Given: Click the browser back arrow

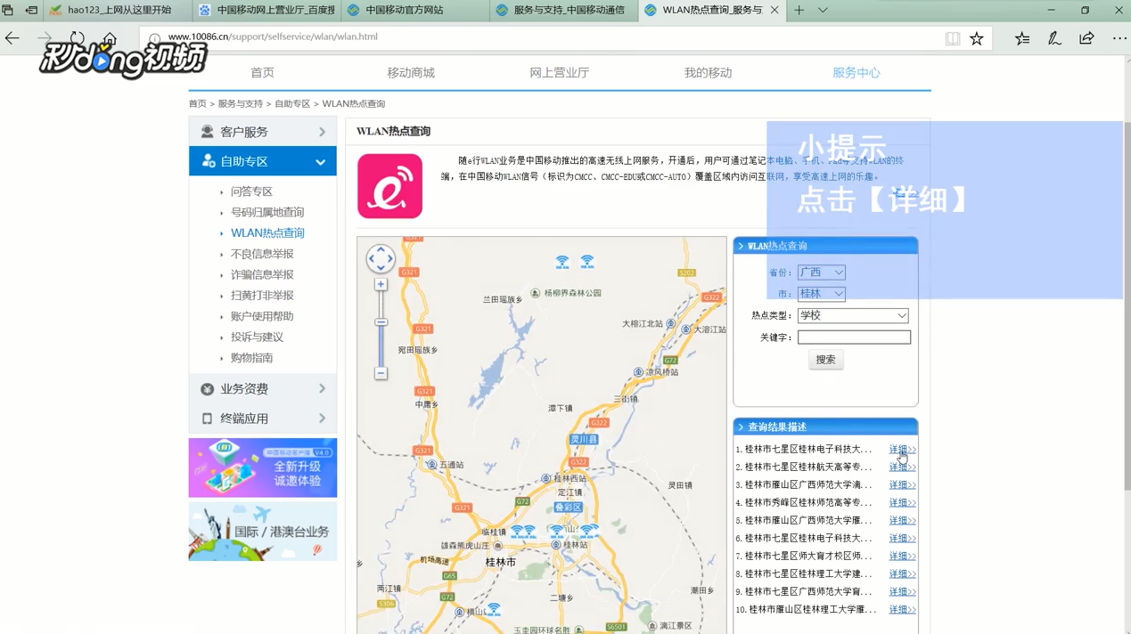Looking at the screenshot, I should [x=12, y=38].
